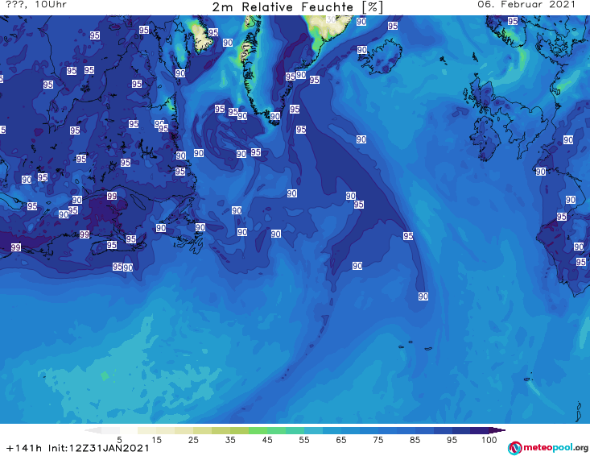Image resolution: width=590 pixels, height=456 pixels.
Task: Click the "25" tick label on legend
Action: pyautogui.click(x=193, y=440)
